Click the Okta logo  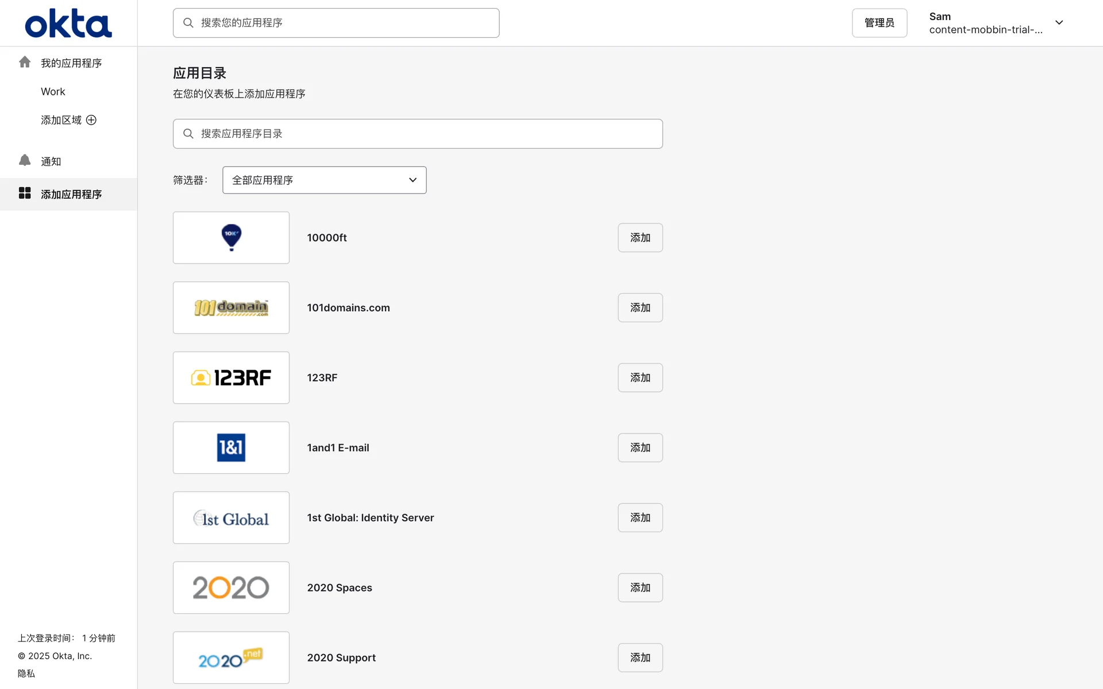coord(68,23)
